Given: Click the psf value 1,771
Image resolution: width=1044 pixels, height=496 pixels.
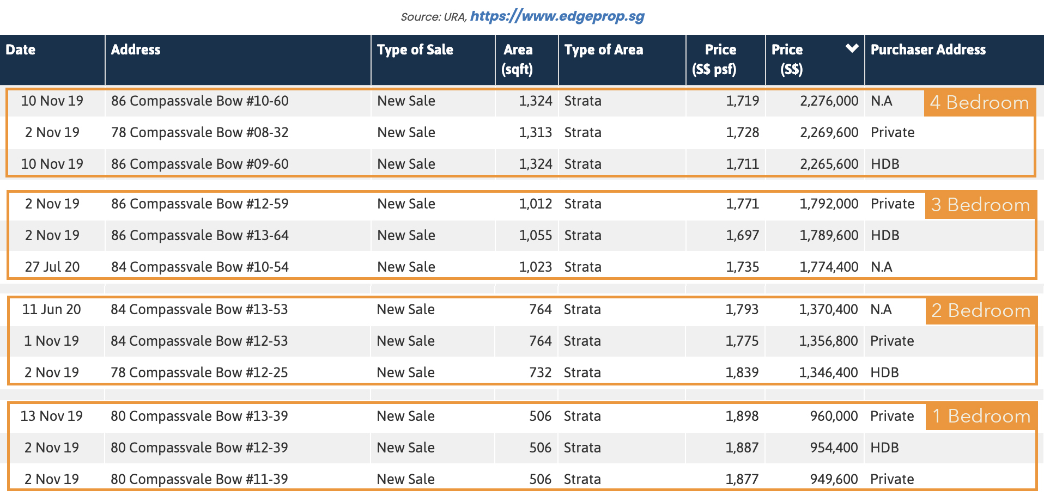Looking at the screenshot, I should pyautogui.click(x=742, y=204).
